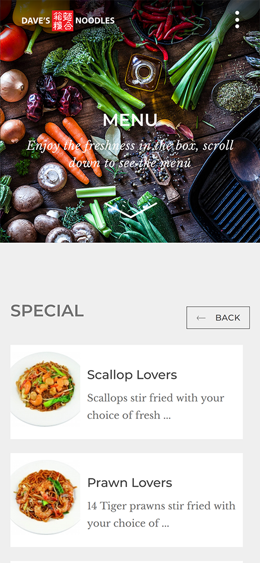
Task: Select the Prawn Lovers title
Action: 129,482
